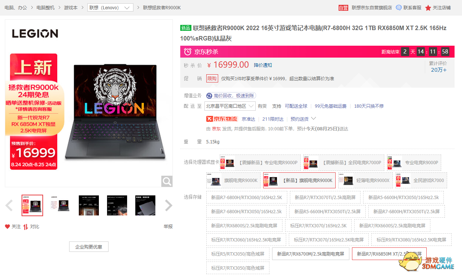Click the 京东物流 logistics logo

click(x=222, y=119)
